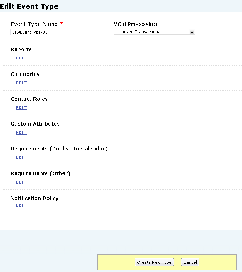Open EDIT link under Contact Roles

point(21,108)
